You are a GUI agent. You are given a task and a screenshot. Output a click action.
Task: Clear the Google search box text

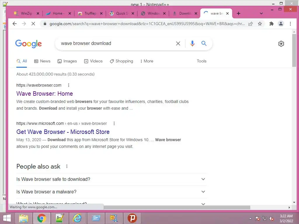[178, 43]
